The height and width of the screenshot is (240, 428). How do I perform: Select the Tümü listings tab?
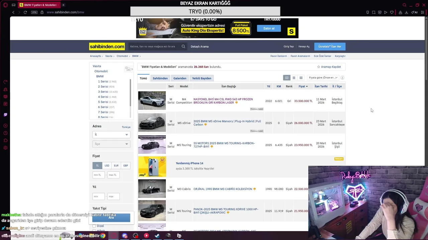point(143,78)
